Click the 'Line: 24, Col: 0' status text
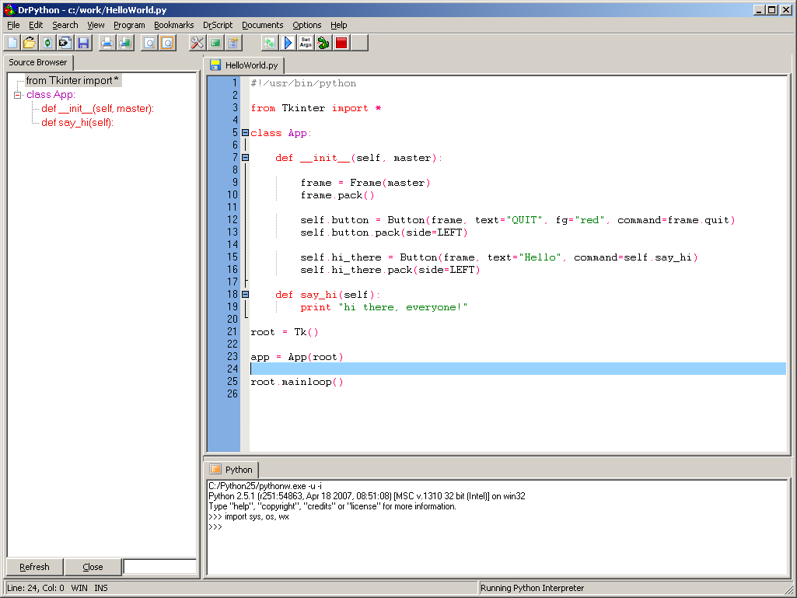 point(36,588)
